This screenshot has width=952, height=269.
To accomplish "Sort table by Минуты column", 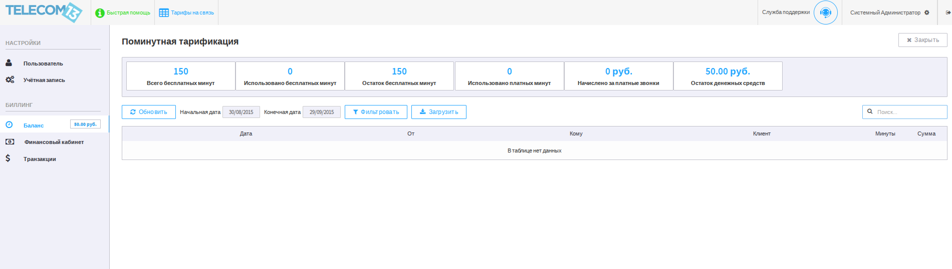I will click(x=885, y=133).
